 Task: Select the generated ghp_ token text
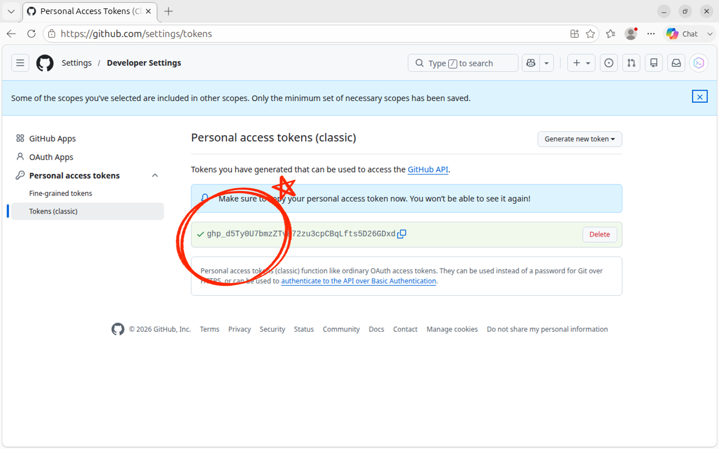point(301,234)
